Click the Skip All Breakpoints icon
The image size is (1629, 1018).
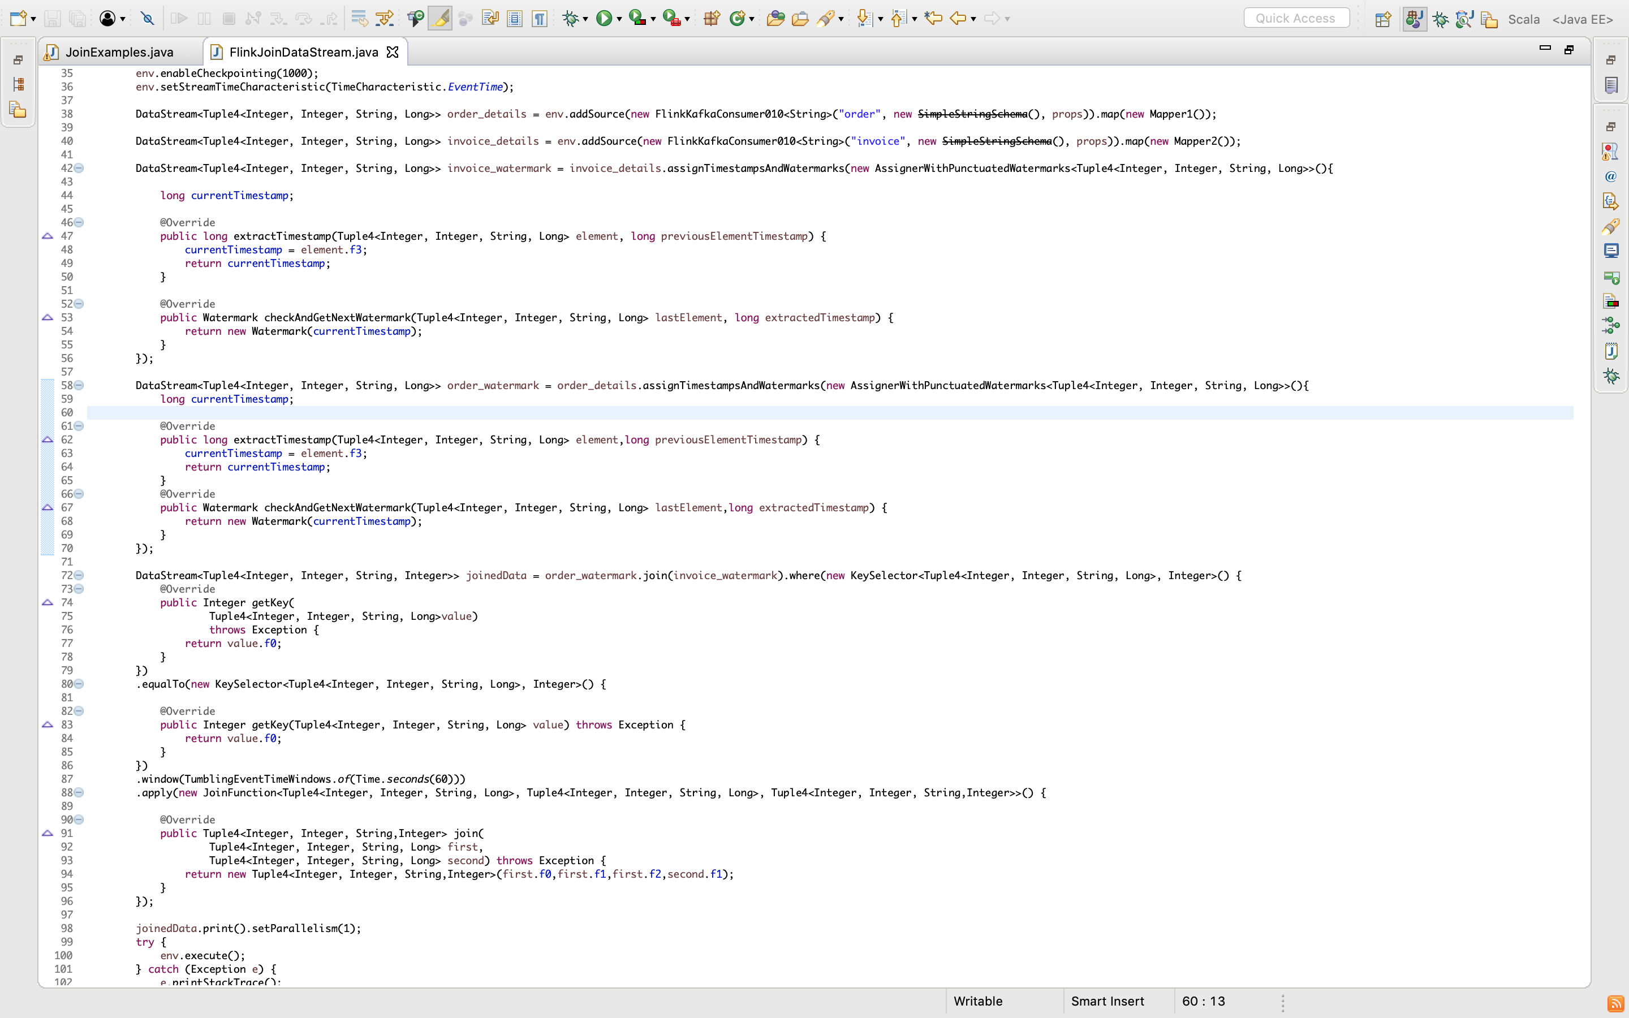tap(148, 18)
